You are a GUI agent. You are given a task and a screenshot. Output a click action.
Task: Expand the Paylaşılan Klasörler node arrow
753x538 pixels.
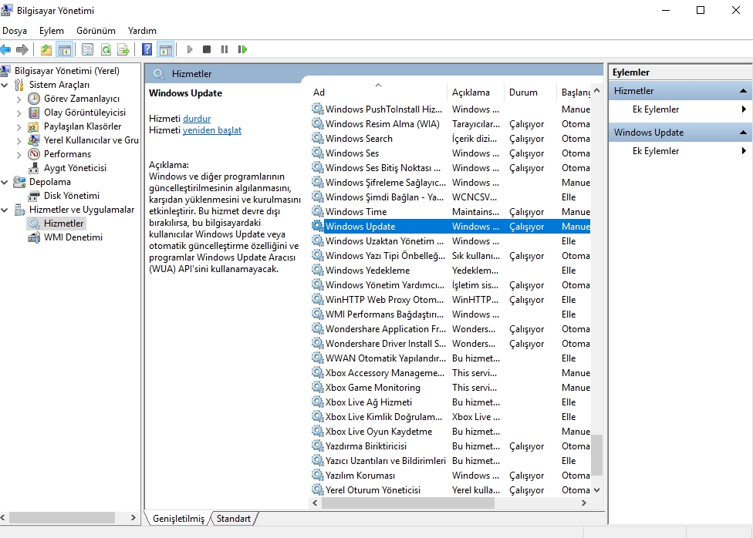(19, 127)
